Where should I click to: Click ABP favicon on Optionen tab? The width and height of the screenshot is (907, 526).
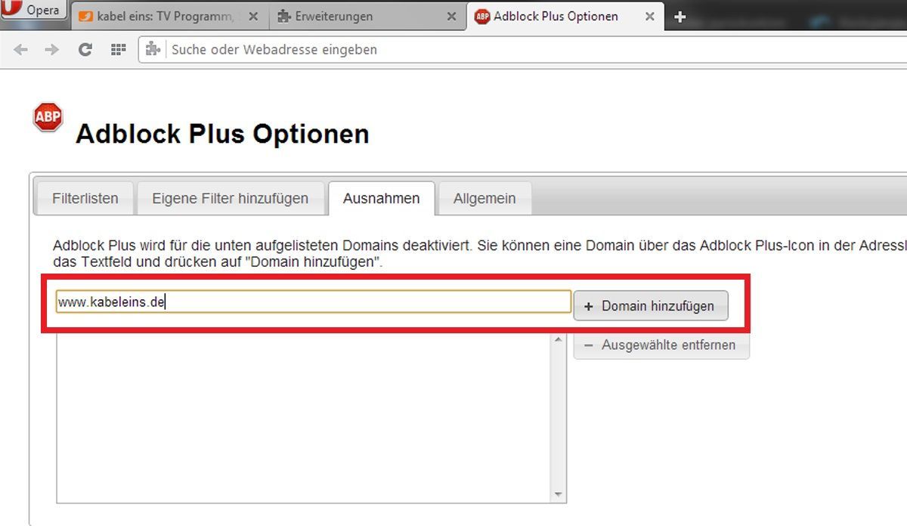click(x=482, y=16)
